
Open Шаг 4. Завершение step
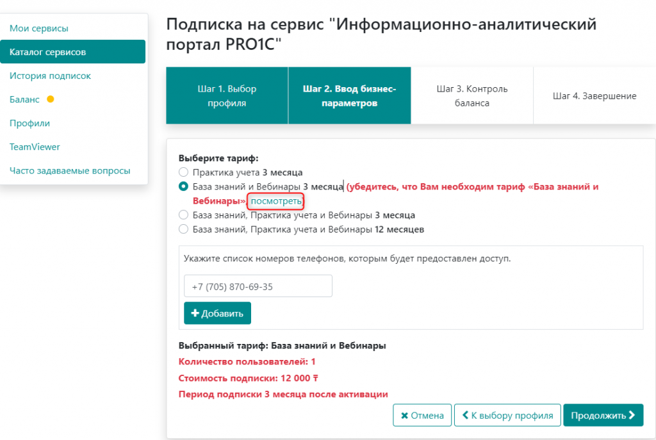coord(594,96)
